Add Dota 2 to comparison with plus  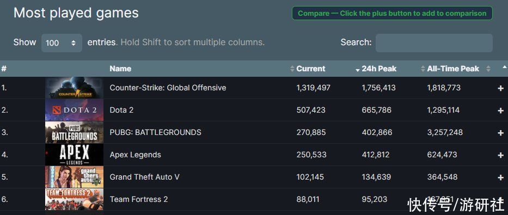pyautogui.click(x=500, y=110)
